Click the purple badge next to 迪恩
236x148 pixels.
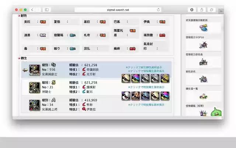click(43, 35)
